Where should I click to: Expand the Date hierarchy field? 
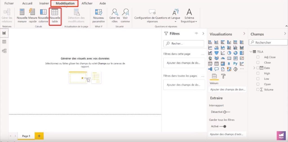(x=254, y=68)
